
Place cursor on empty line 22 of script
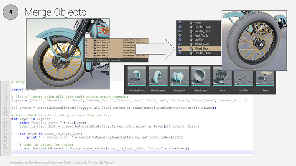click(x=115, y=152)
